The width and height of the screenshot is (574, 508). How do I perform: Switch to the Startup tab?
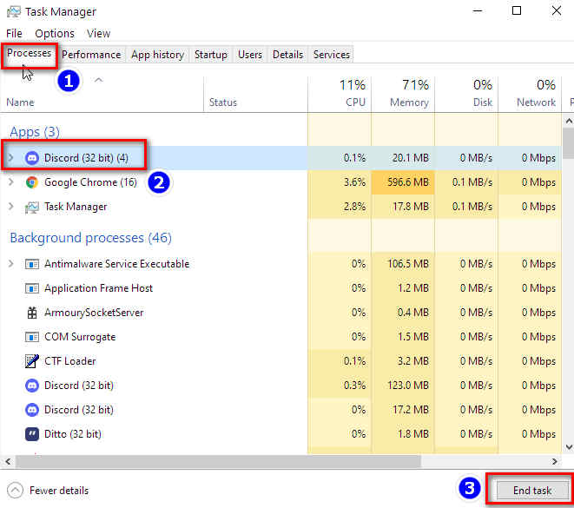[x=210, y=55]
